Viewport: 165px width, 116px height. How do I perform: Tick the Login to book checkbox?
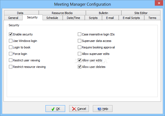(10, 47)
